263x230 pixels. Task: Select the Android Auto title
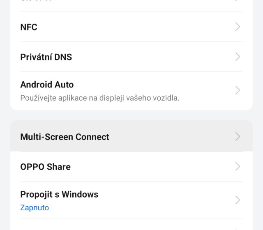pyautogui.click(x=47, y=85)
